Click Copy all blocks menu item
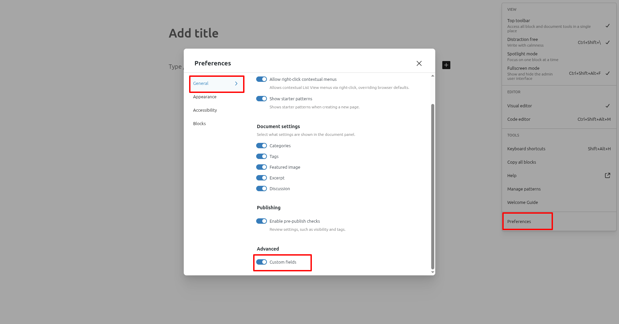 521,162
